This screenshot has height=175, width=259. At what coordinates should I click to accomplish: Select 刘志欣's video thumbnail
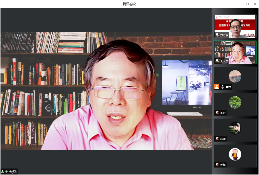235,26
